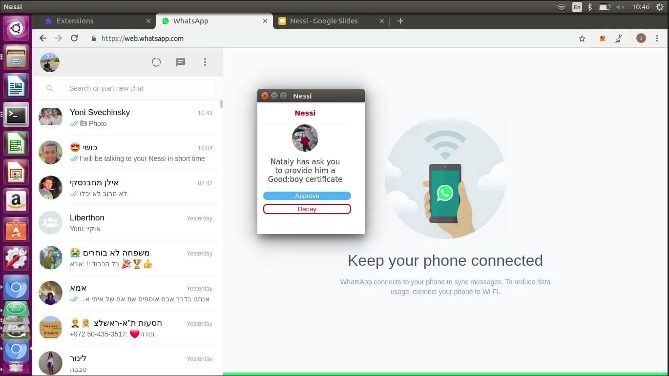Start a new chat via message icon
Screen dimensions: 669x376
(181, 62)
